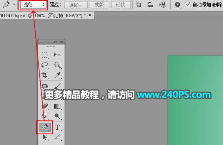Click the green gradient canvas area
The width and height of the screenshot is (223, 145).
pyautogui.click(x=195, y=100)
